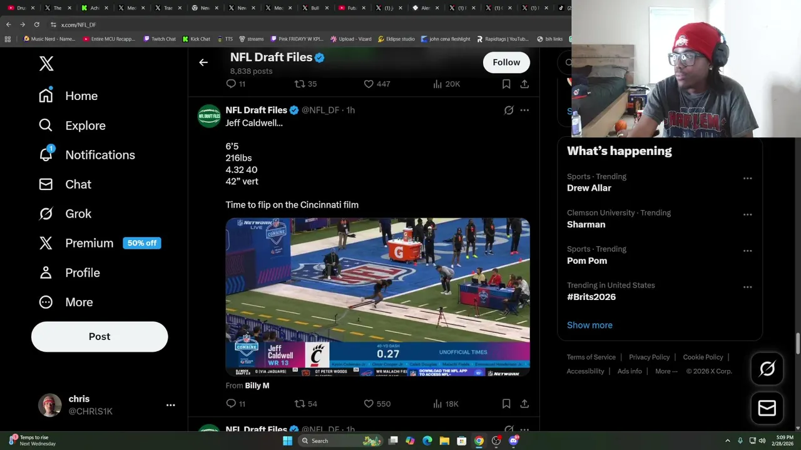The height and width of the screenshot is (450, 801).
Task: Click the page vertical scrollbar
Action: 797,342
